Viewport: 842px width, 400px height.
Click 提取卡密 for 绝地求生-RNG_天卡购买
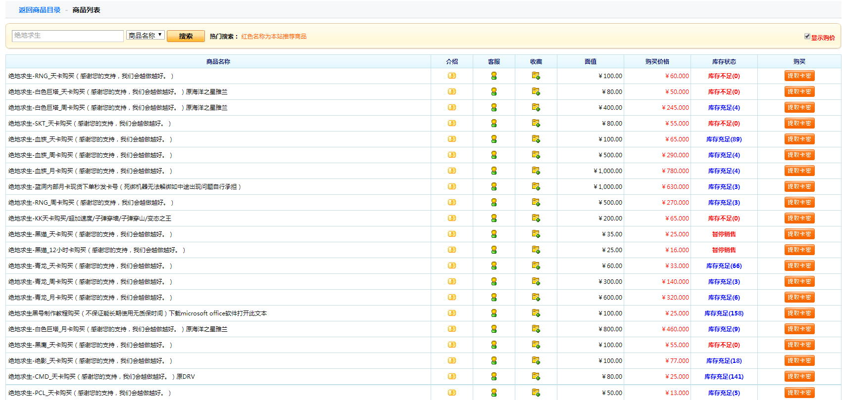(799, 76)
